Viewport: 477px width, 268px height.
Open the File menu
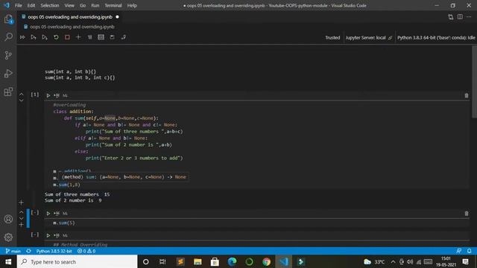pos(18,5)
